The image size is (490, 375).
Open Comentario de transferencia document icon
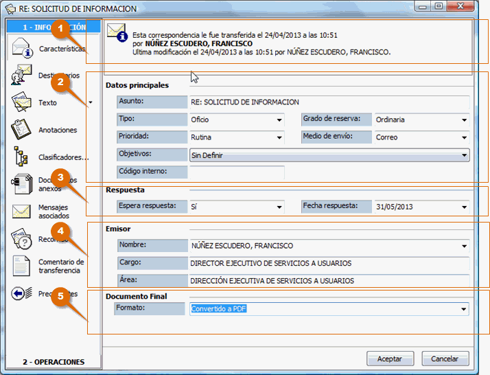(x=21, y=266)
